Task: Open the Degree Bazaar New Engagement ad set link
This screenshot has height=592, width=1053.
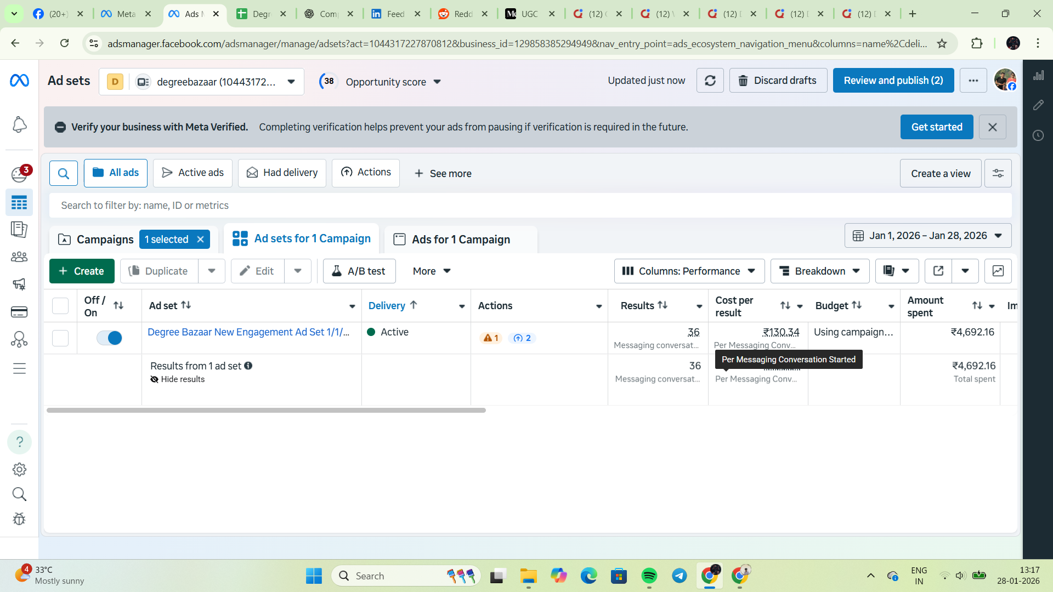Action: (248, 332)
